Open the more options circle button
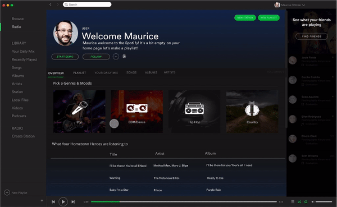Viewport: 337px width, 207px height. tap(116, 57)
